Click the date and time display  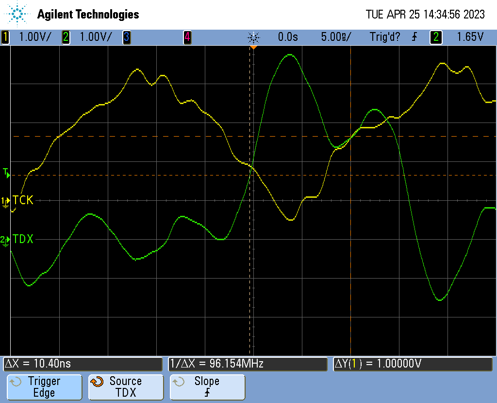click(x=425, y=15)
